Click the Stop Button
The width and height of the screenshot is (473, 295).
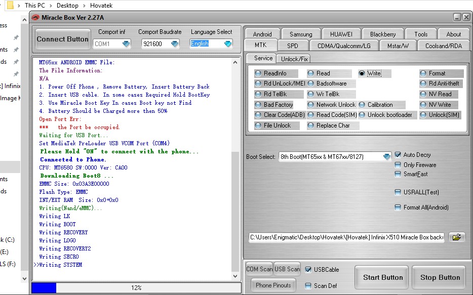(x=440, y=277)
